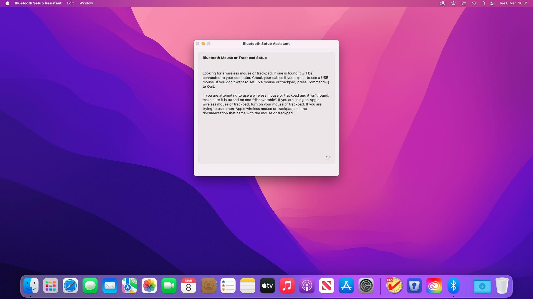Click the date and time display

[x=513, y=3]
